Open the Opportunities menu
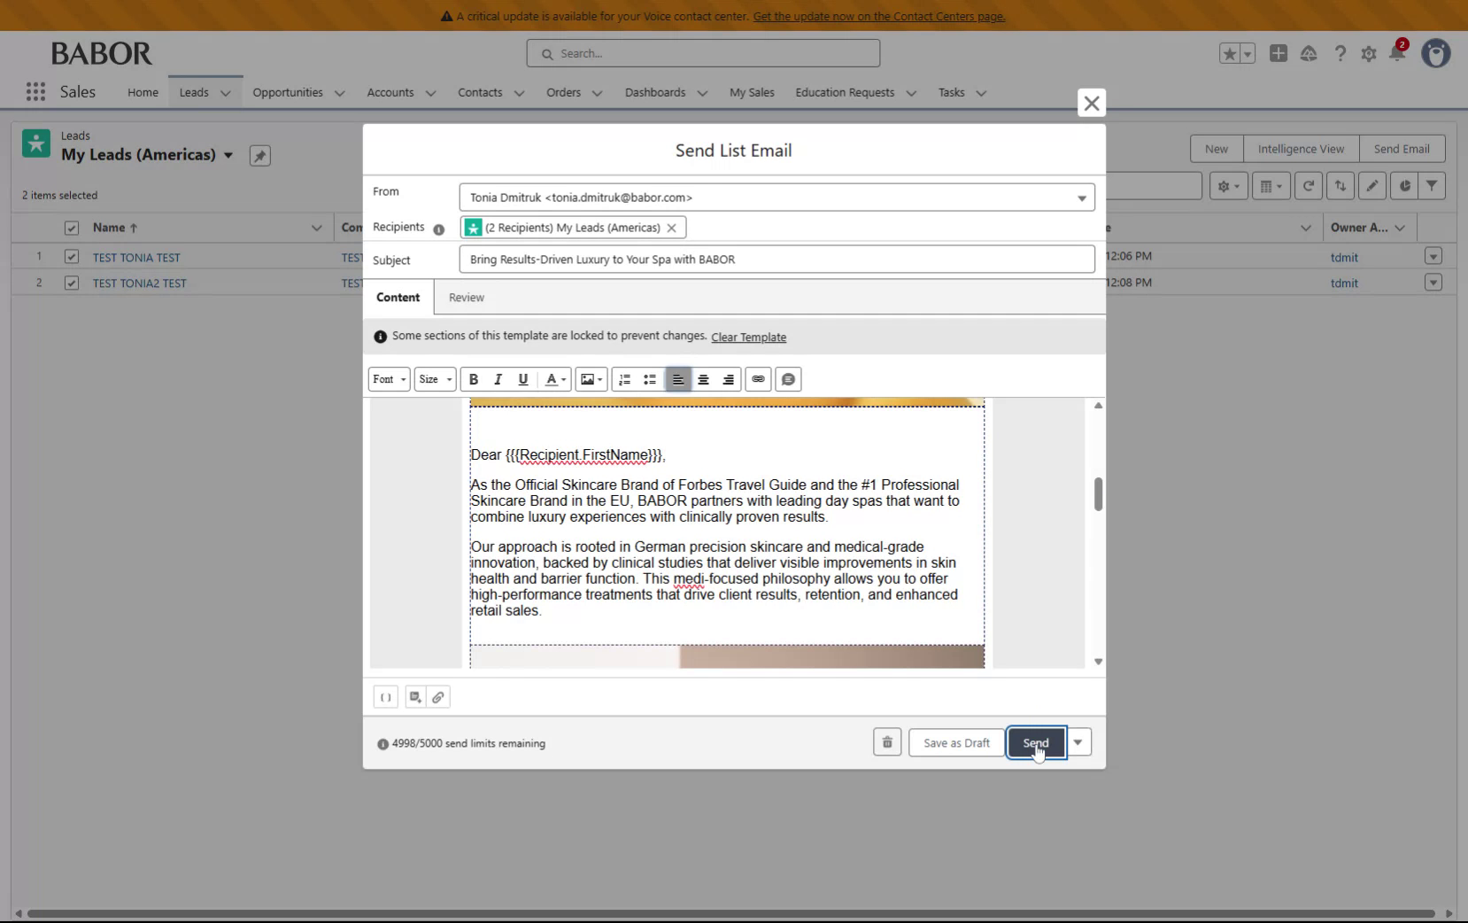Screen dimensions: 1468x923 tap(298, 92)
